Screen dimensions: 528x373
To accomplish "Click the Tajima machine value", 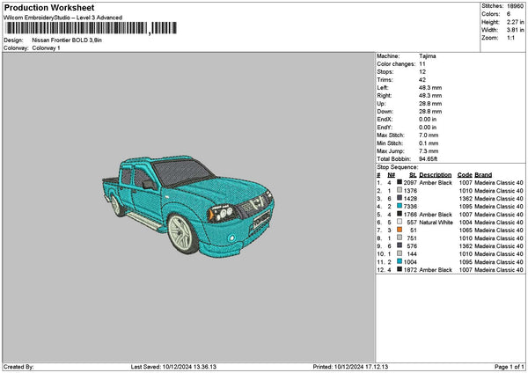I will [x=428, y=56].
